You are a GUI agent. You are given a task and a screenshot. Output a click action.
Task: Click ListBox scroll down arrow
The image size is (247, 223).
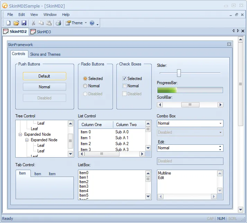[148, 196]
